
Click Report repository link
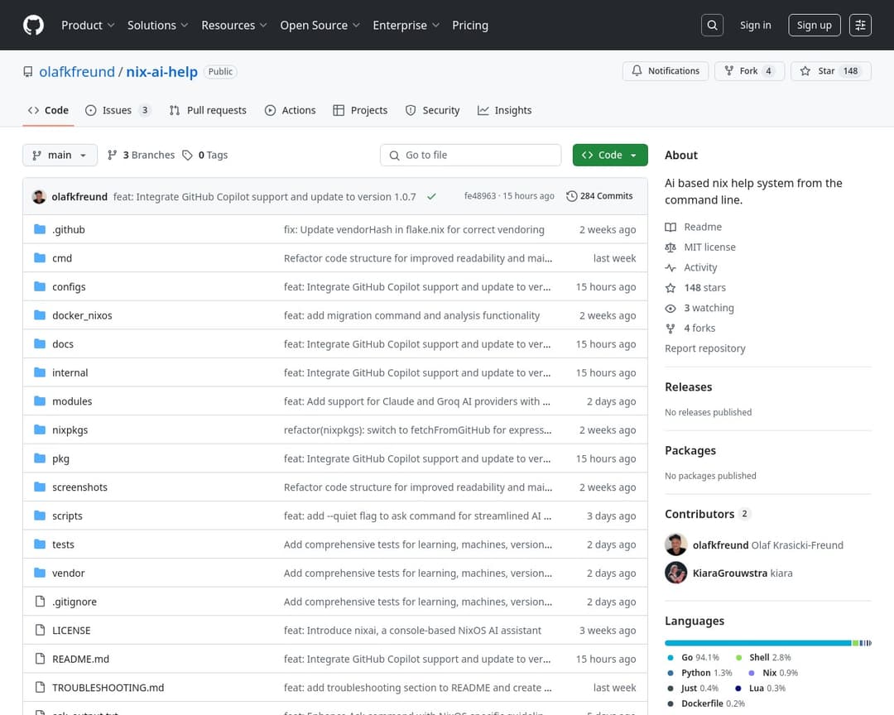tap(704, 348)
